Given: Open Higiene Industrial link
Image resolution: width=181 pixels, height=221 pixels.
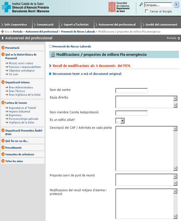Looking at the screenshot, I should [x=19, y=112].
